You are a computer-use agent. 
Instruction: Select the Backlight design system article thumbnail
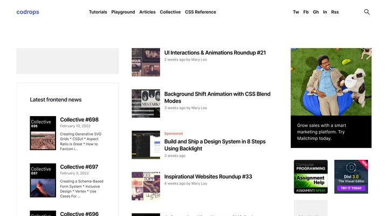tap(145, 145)
